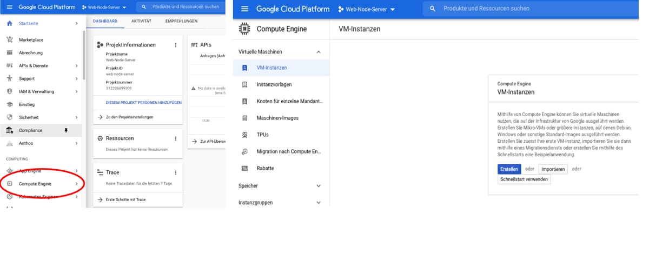Click the Schnellstart verwenden button

pyautogui.click(x=524, y=179)
